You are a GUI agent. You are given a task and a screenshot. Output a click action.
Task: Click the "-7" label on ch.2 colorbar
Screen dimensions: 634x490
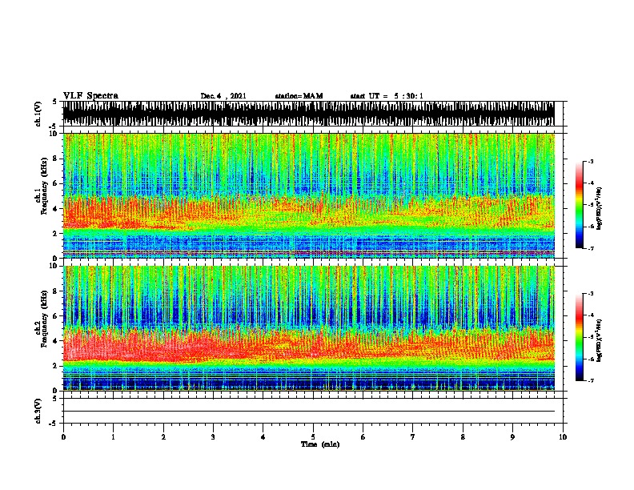click(x=590, y=381)
